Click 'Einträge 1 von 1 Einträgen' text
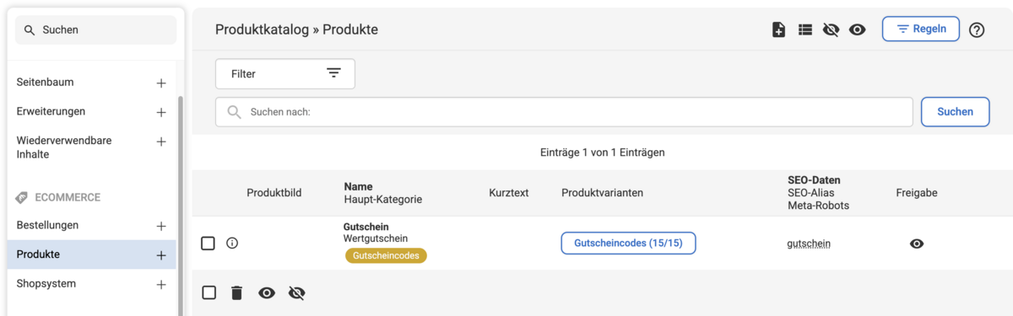This screenshot has width=1013, height=316. (602, 153)
